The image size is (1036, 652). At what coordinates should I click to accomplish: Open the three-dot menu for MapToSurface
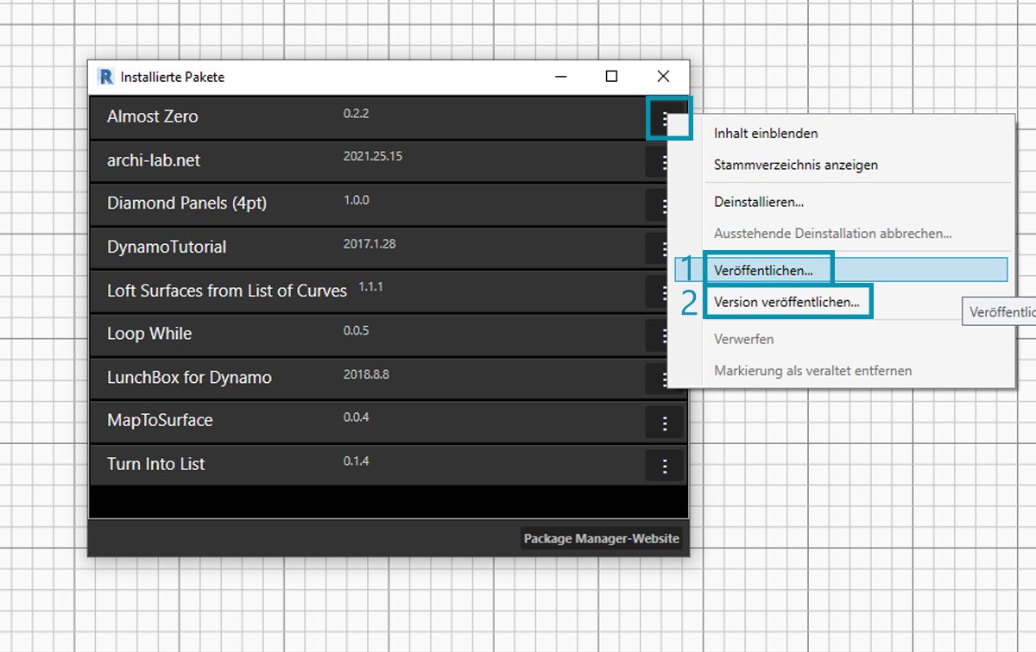[x=665, y=423]
